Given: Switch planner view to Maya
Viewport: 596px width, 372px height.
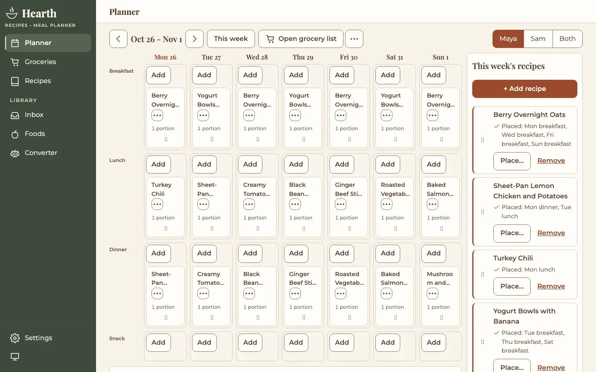Looking at the screenshot, I should tap(508, 39).
